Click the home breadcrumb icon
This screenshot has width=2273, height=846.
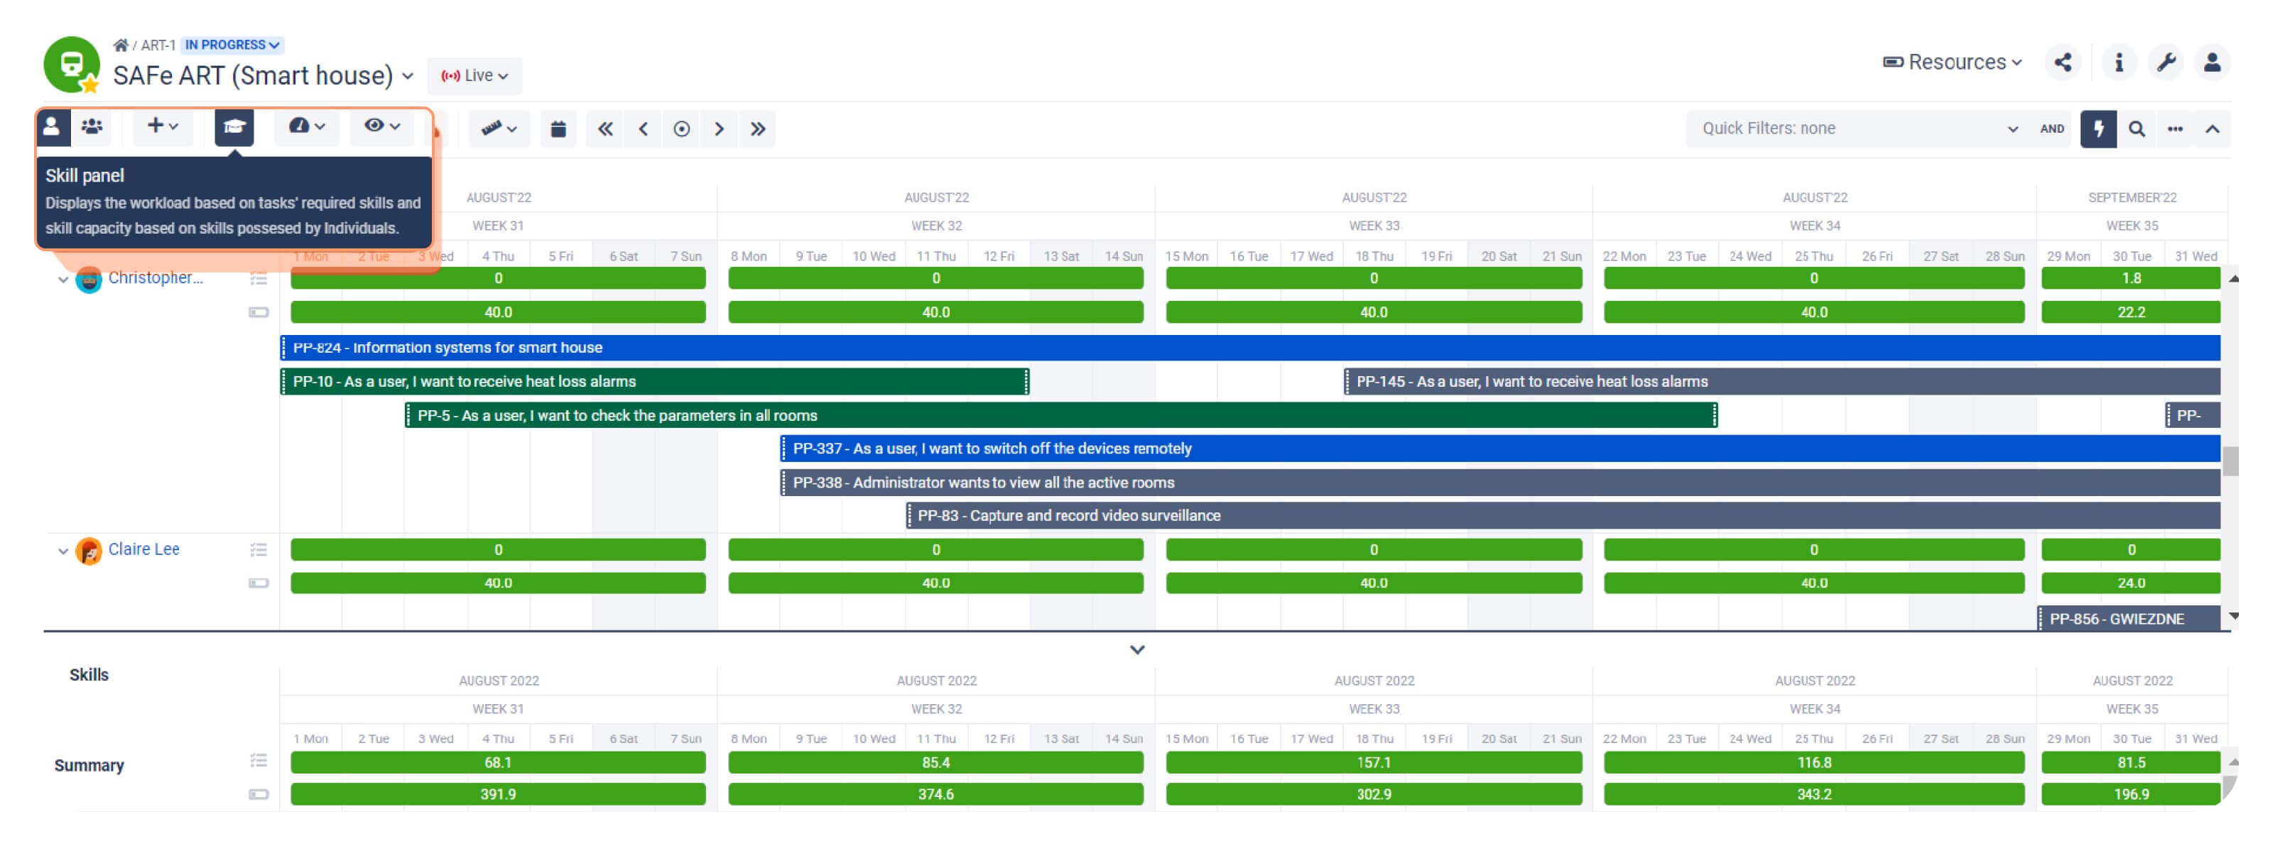click(x=120, y=45)
